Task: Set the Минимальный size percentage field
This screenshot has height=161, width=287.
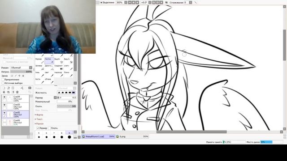Action: 65,102
